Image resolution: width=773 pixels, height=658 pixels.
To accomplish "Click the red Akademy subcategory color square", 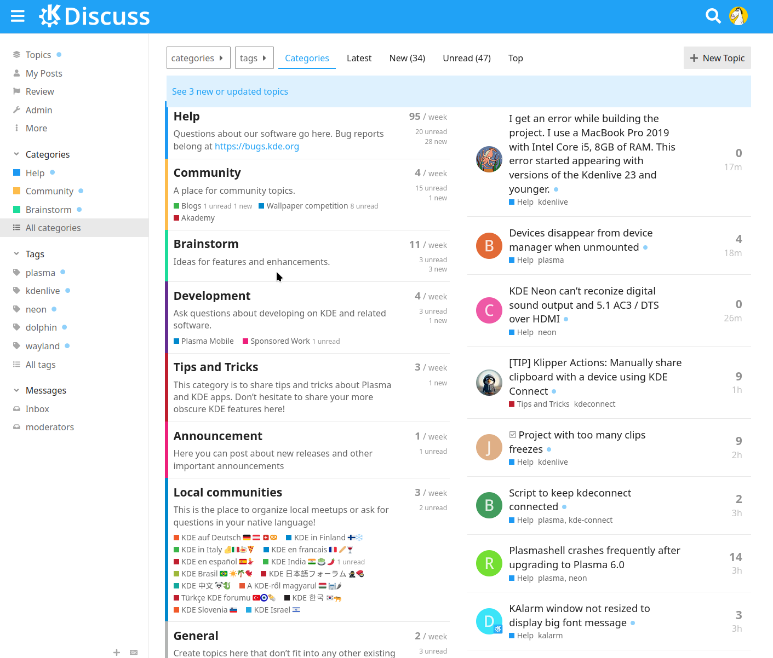I will pyautogui.click(x=176, y=218).
